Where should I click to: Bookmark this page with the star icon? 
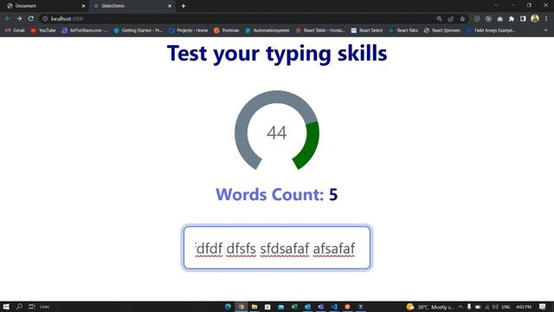[462, 19]
